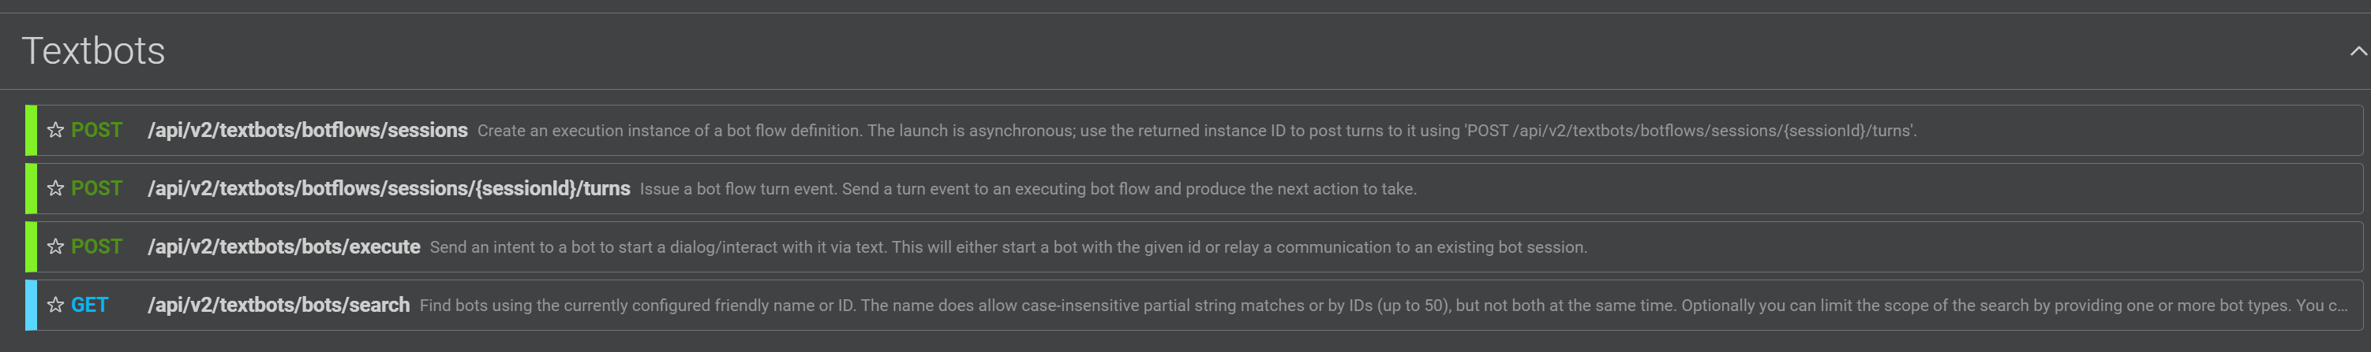Click the 'Issue a bot flow turn event' description
Viewport: 2371px width, 352px height.
(1028, 188)
